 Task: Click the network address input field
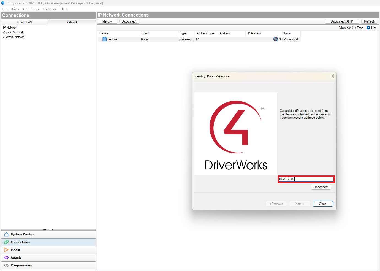(x=306, y=179)
